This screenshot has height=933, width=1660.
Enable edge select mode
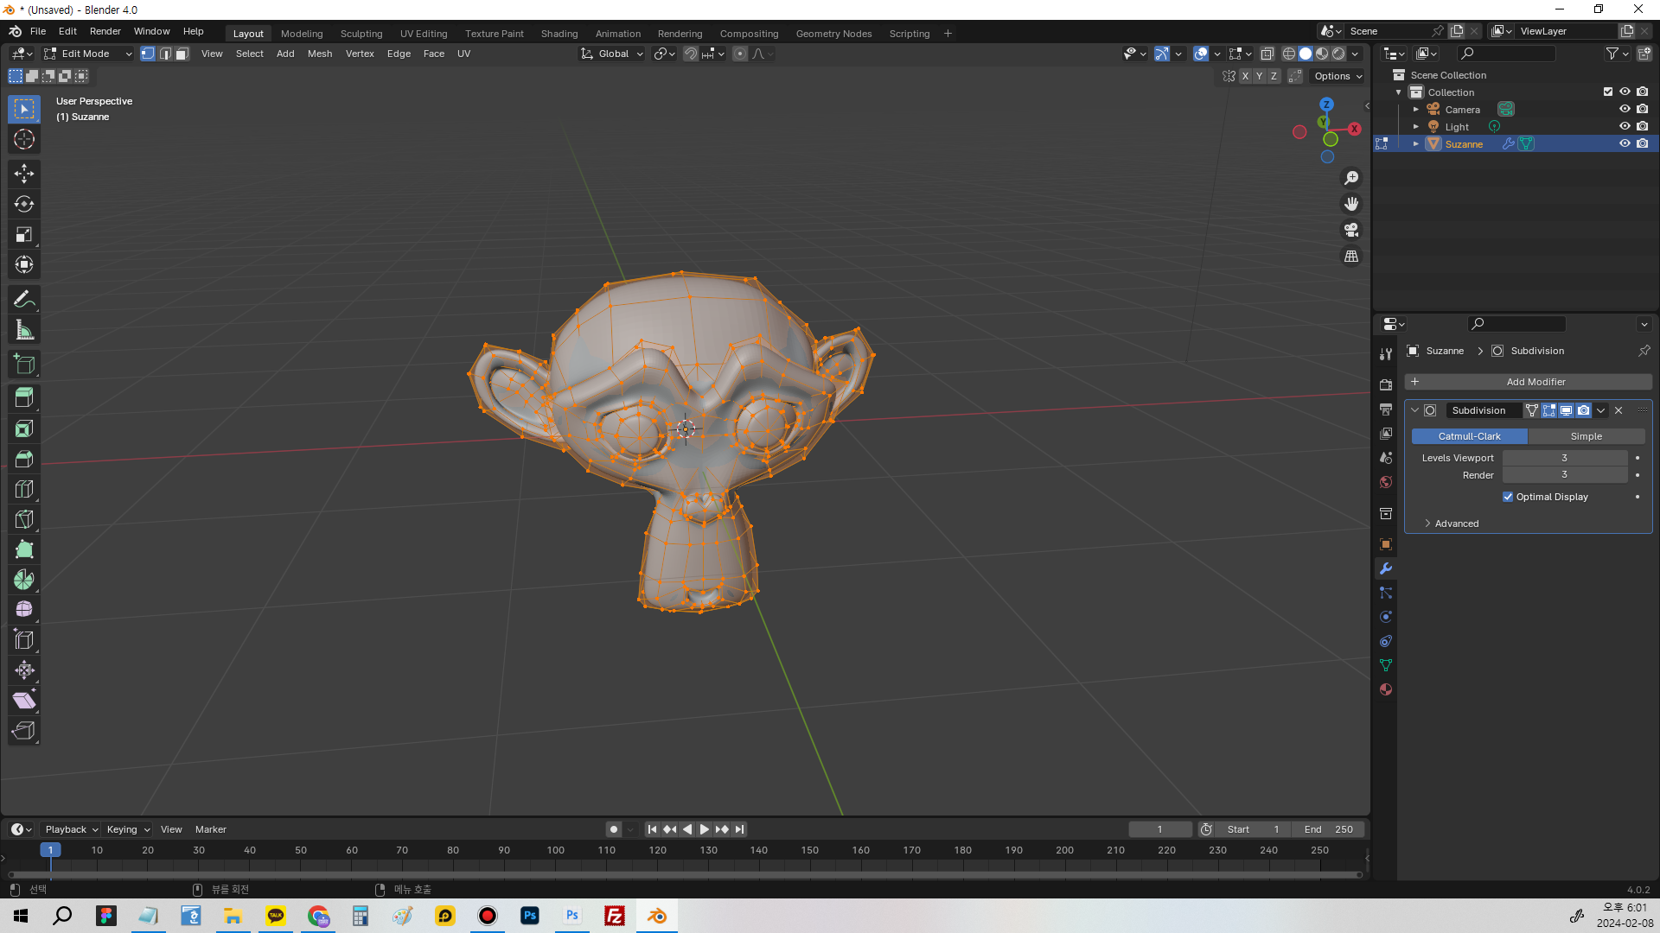tap(165, 54)
